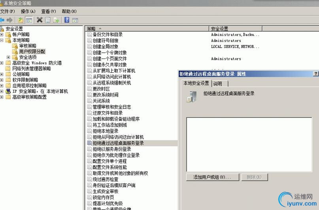Expand 高级安全 Windows 防火墙 node
This screenshot has height=210, width=319.
pyautogui.click(x=2, y=63)
